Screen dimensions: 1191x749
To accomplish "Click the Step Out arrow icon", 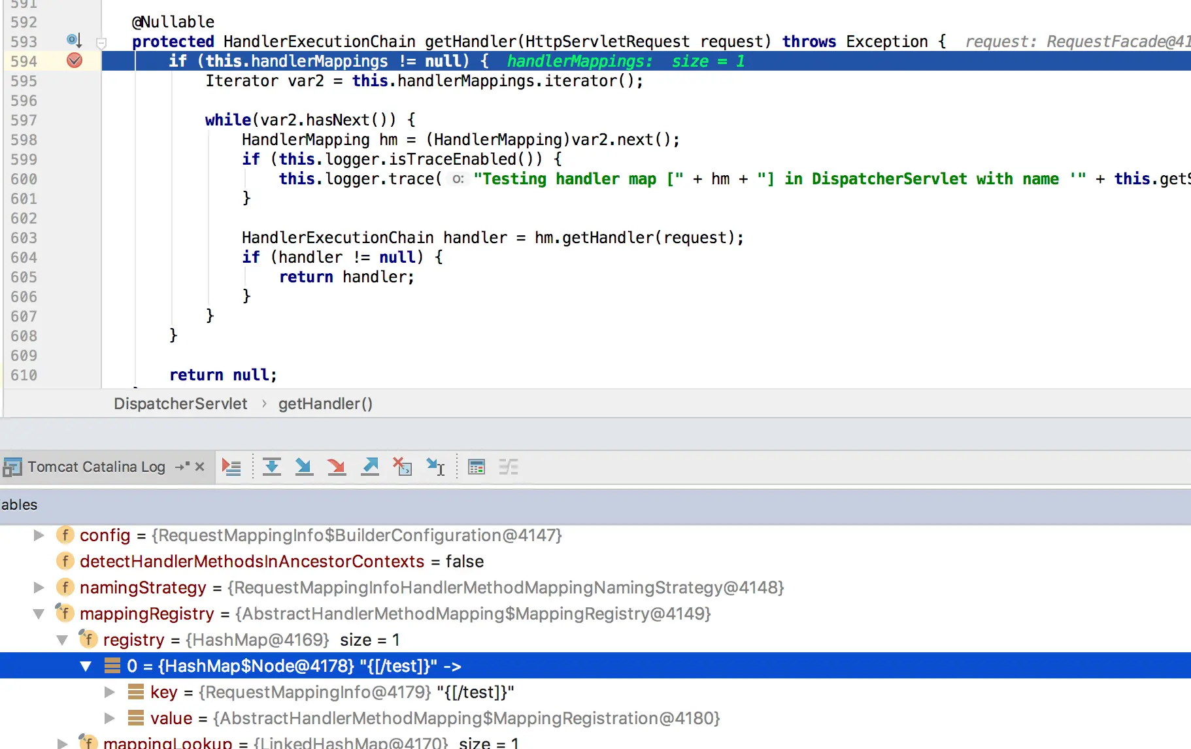I will (x=370, y=467).
